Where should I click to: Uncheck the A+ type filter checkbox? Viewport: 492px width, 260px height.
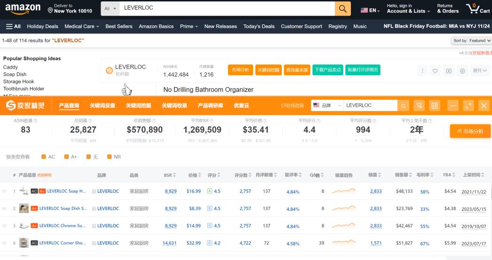[66, 157]
